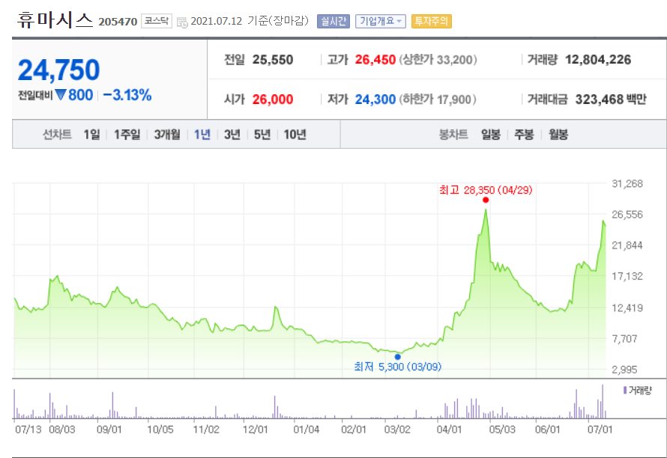Image resolution: width=667 pixels, height=458 pixels.
Task: Click the -3.13% change rate
Action: click(x=127, y=95)
